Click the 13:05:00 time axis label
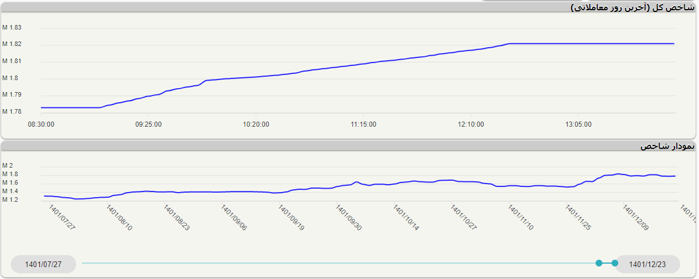This screenshot has height=279, width=699. point(578,124)
